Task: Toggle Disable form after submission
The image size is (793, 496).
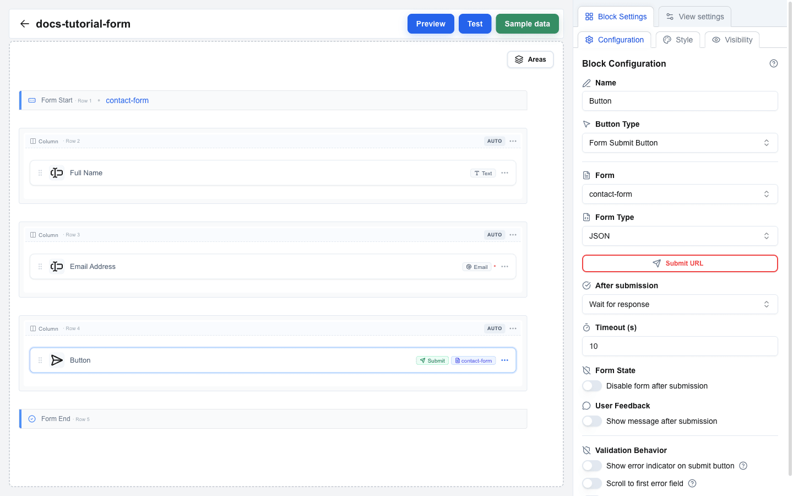Action: point(592,386)
